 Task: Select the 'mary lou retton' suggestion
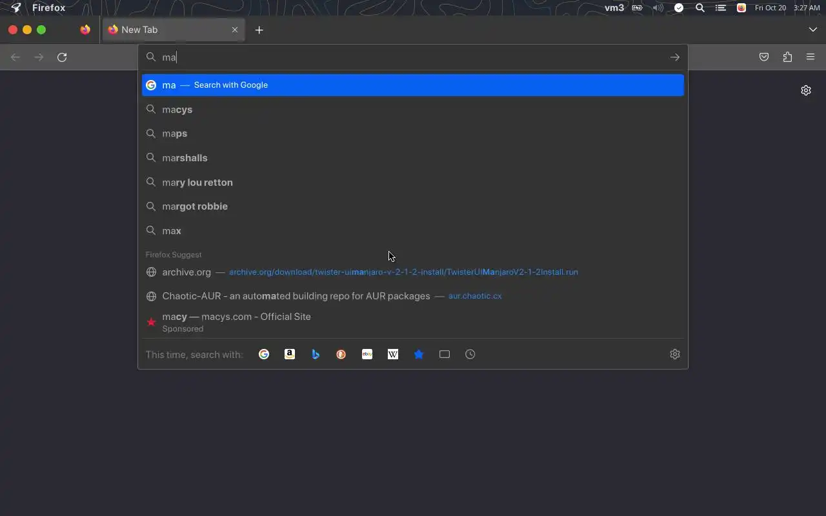click(x=413, y=183)
